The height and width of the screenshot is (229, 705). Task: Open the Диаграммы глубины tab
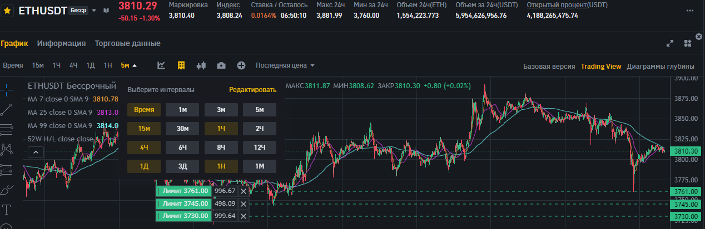pyautogui.click(x=660, y=66)
